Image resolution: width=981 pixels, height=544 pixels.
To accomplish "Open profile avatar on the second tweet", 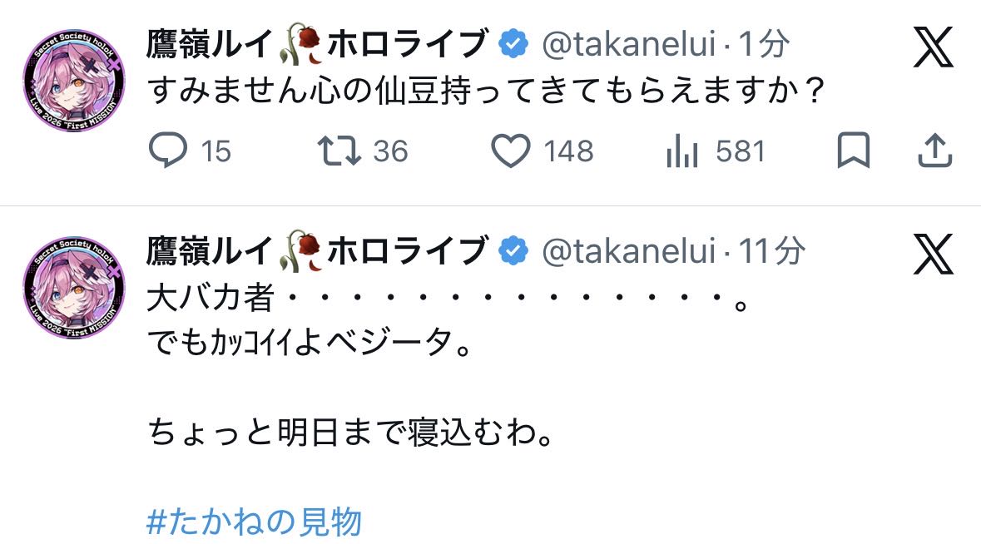I will pos(75,288).
